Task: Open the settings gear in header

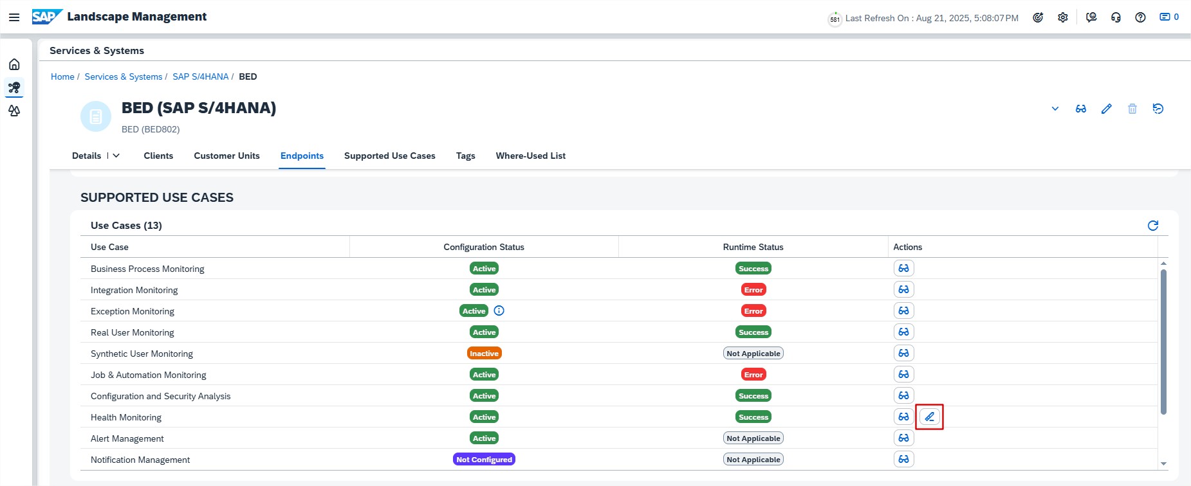Action: pos(1062,17)
